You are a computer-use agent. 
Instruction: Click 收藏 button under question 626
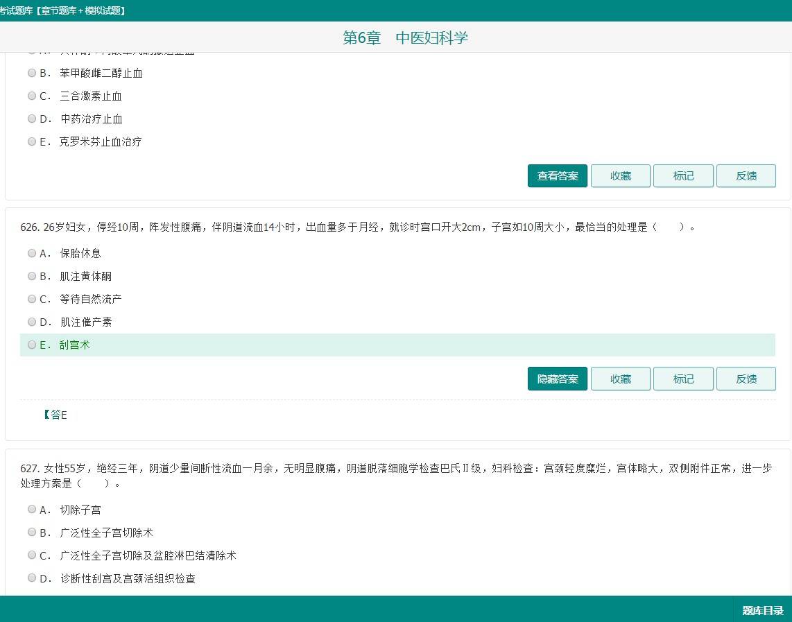tap(621, 379)
